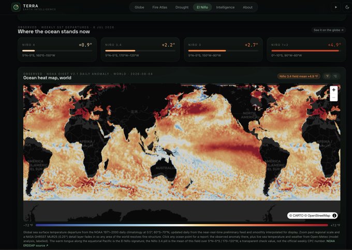Click the 'Ocean heat map, world' heading
The height and width of the screenshot is (250, 352).
(x=48, y=77)
